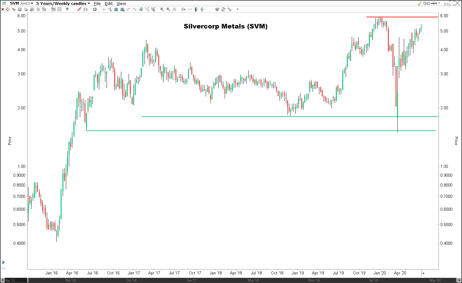Image resolution: width=462 pixels, height=283 pixels.
Task: Open the SVM AMEX symbol dropdown
Action: pyautogui.click(x=21, y=3)
